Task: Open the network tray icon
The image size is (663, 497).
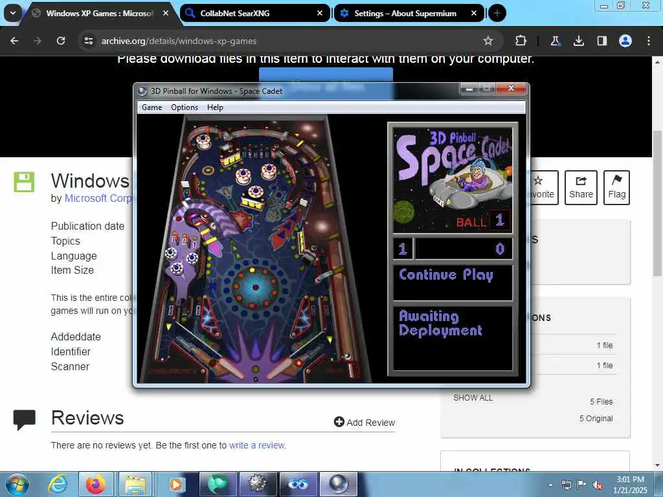Action: pyautogui.click(x=566, y=485)
